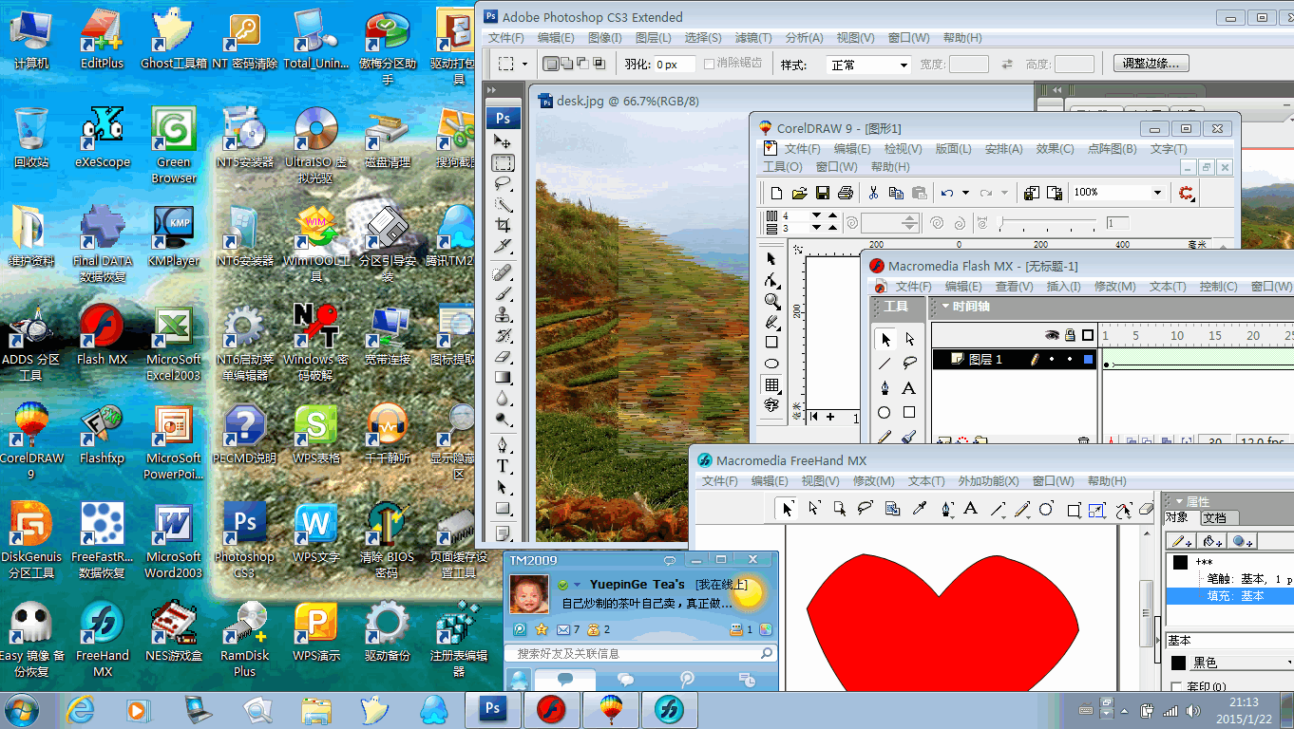Viewport: 1294px width, 729px height.
Task: Choose the Scale tool in FreeHand toolbar
Action: [1096, 510]
